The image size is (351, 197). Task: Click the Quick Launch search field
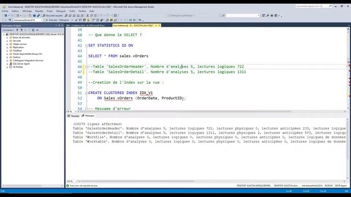(x=312, y=6)
